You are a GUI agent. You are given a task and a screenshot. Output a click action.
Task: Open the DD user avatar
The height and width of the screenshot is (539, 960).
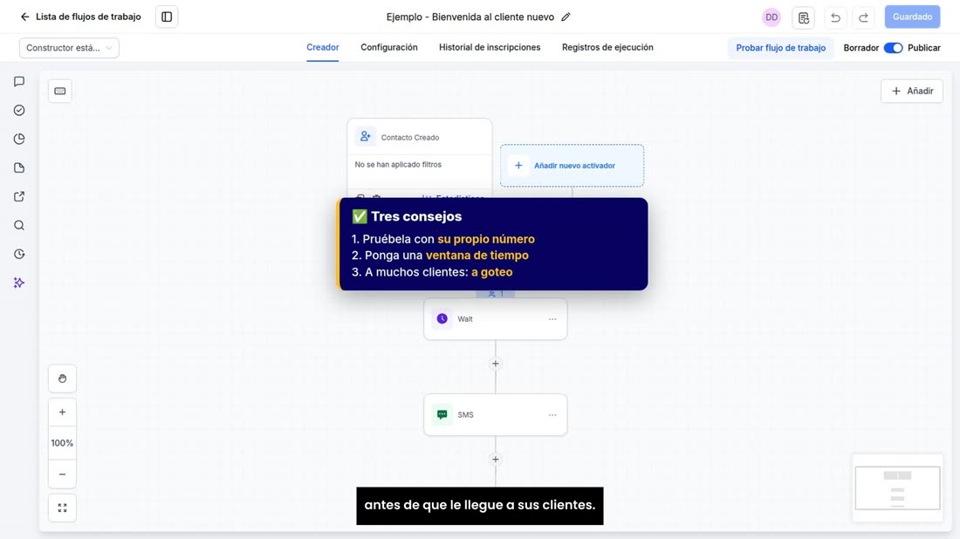[771, 17]
